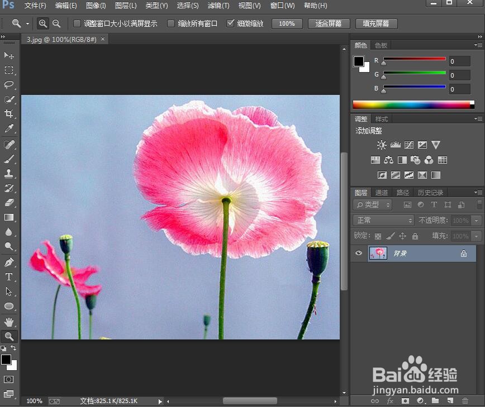The image size is (485, 407).
Task: Select the Brush tool
Action: pyautogui.click(x=9, y=159)
